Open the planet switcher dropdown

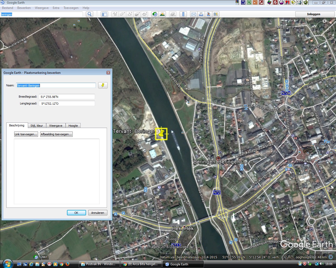(173, 14)
